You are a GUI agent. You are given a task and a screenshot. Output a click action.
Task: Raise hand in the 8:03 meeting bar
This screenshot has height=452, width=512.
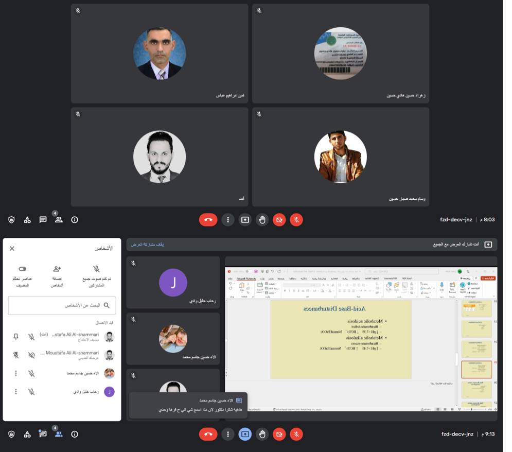(x=262, y=220)
